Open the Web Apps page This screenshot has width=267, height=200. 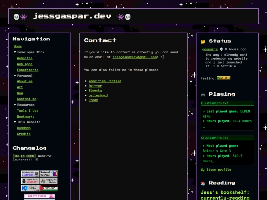click(x=25, y=64)
